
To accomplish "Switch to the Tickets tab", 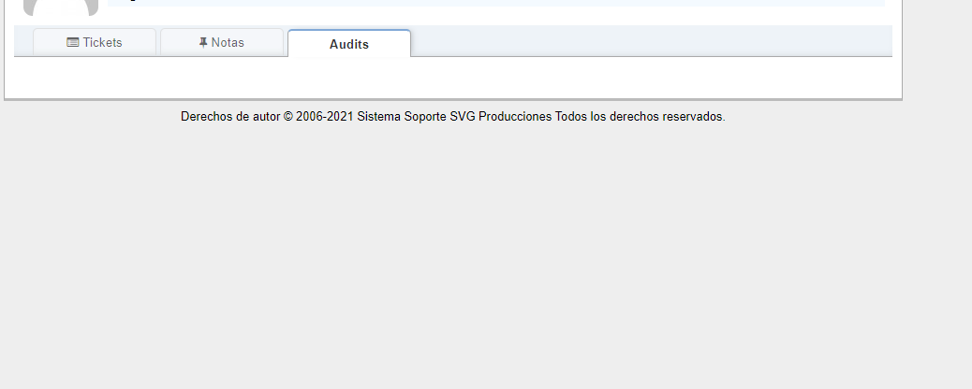I will [x=95, y=42].
